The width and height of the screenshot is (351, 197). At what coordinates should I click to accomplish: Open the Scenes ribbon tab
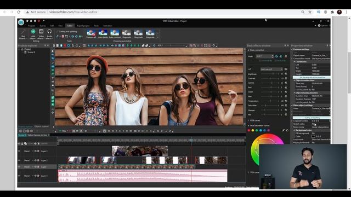coord(43,26)
